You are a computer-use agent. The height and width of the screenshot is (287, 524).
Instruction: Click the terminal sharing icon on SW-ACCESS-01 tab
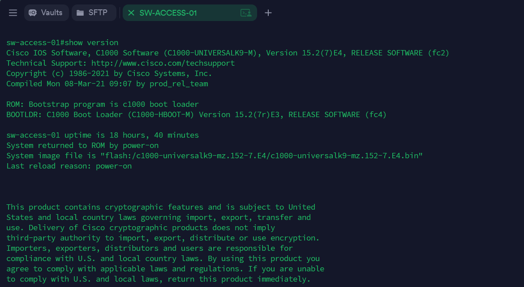pyautogui.click(x=246, y=13)
